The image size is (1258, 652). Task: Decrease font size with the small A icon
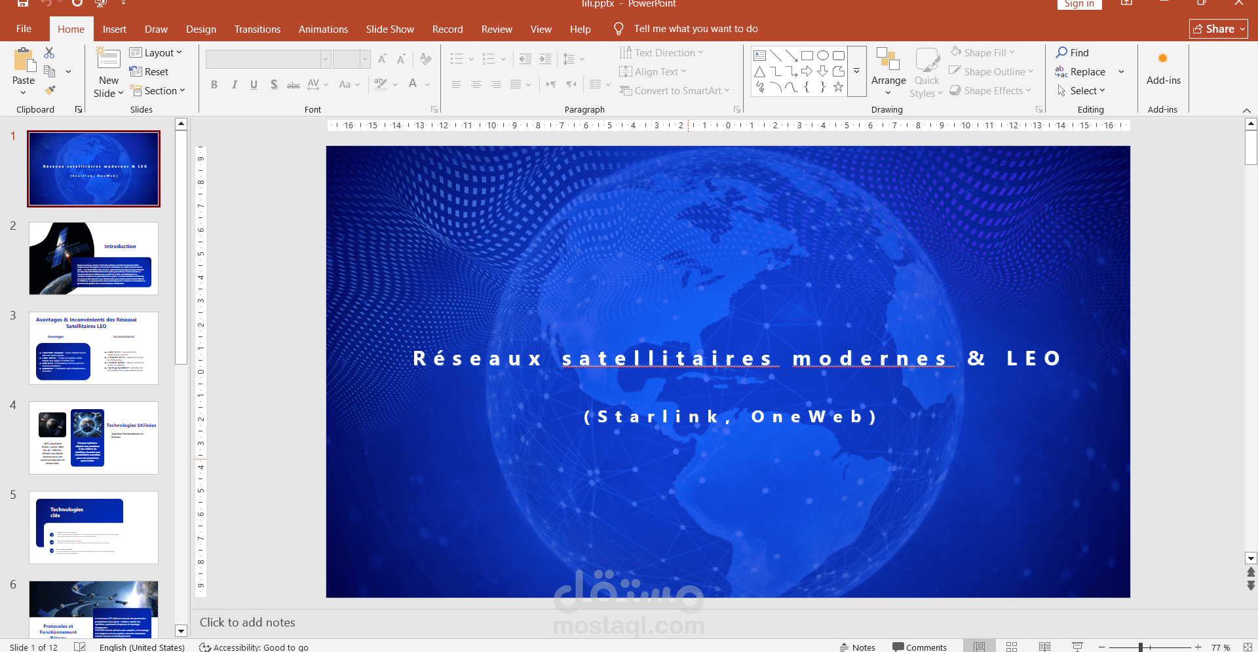pyautogui.click(x=401, y=60)
